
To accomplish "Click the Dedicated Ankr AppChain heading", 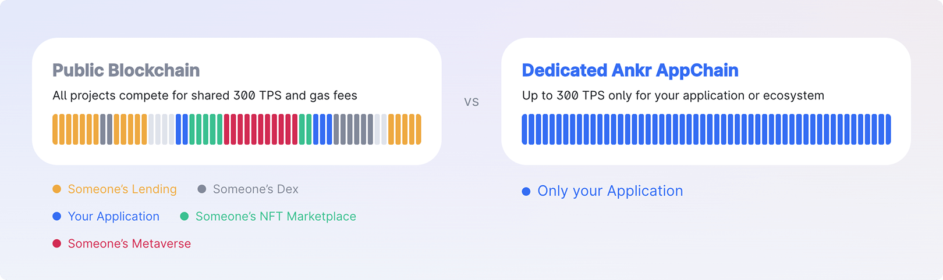I will pyautogui.click(x=630, y=70).
